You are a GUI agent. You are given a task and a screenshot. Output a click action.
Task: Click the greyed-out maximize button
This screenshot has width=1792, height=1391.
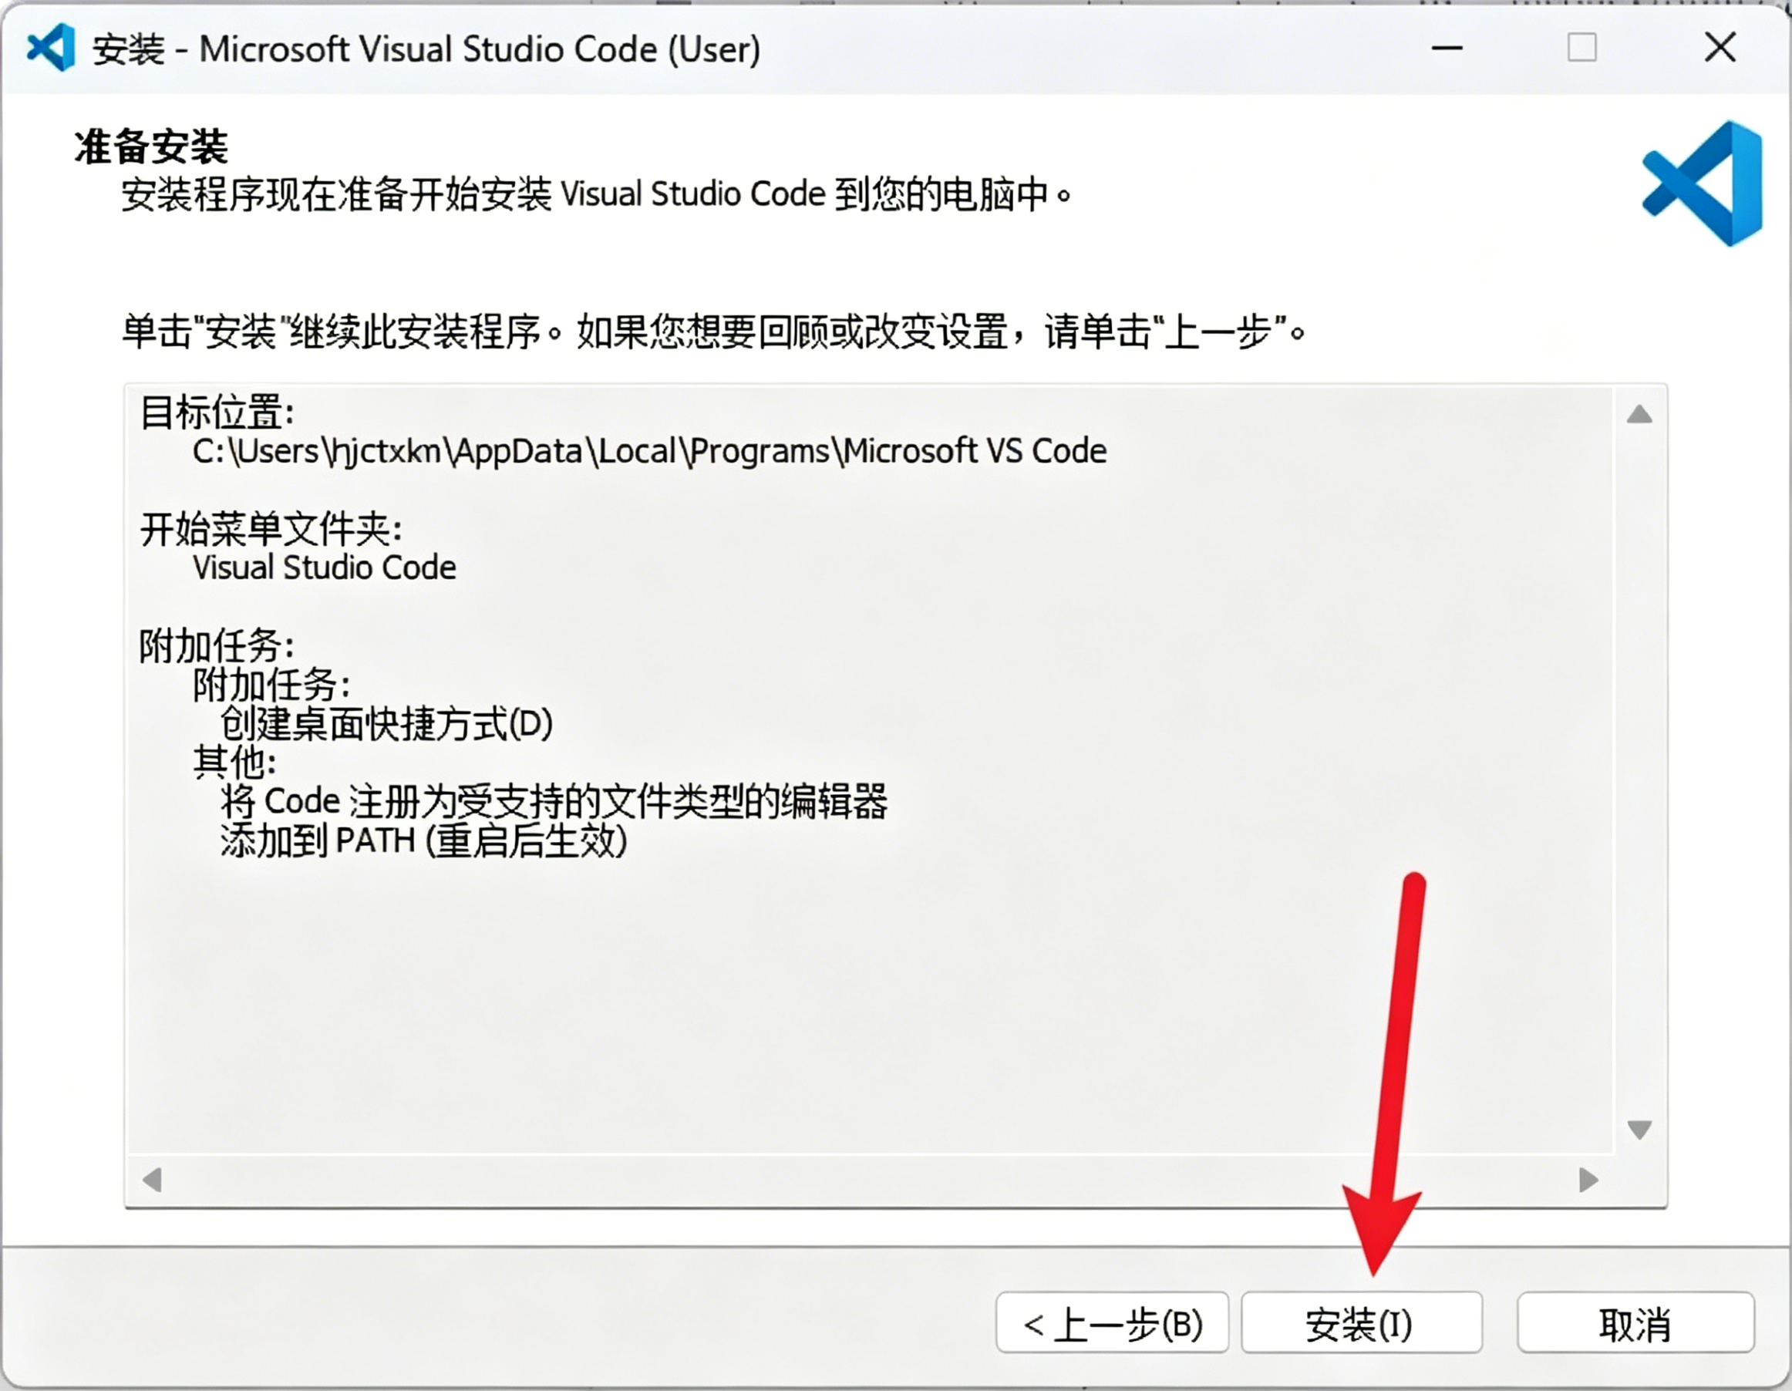tap(1581, 48)
